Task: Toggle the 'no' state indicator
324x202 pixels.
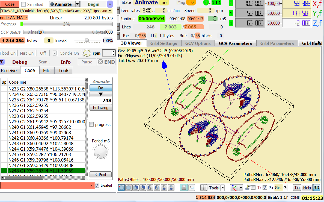Action: [164, 2]
